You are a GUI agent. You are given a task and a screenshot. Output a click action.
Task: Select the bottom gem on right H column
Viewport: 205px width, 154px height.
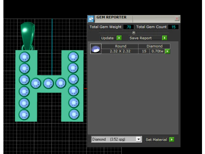[x=74, y=114]
